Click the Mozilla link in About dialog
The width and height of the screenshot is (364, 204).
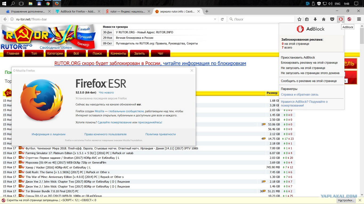point(99,111)
